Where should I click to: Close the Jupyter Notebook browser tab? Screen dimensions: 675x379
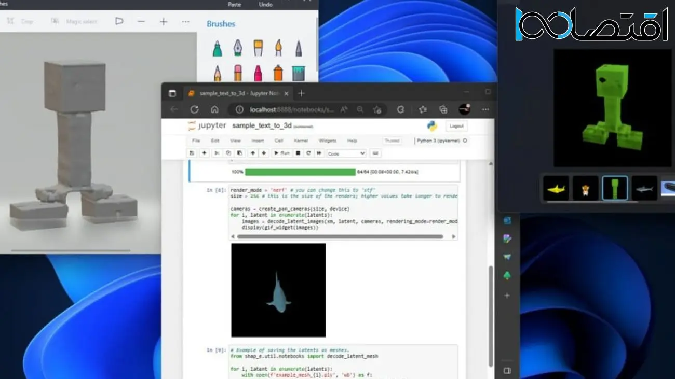pyautogui.click(x=287, y=93)
